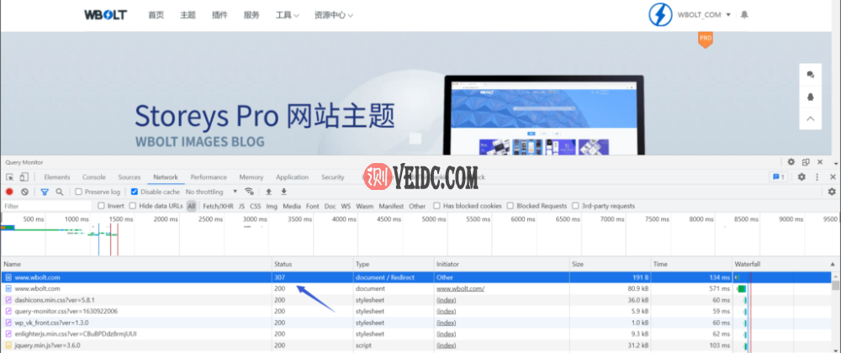Click the red record network log button
This screenshot has height=353, width=841.
coord(9,192)
